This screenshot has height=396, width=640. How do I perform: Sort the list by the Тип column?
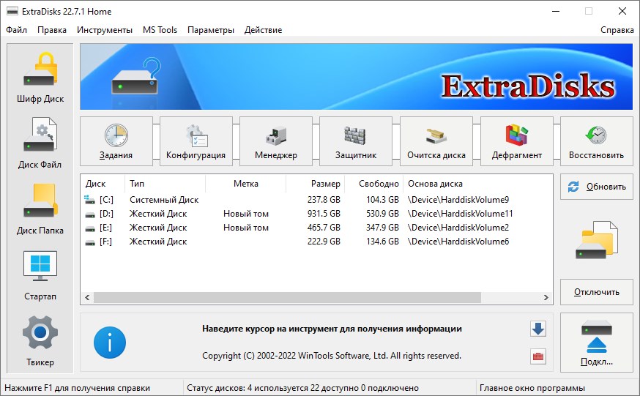165,184
